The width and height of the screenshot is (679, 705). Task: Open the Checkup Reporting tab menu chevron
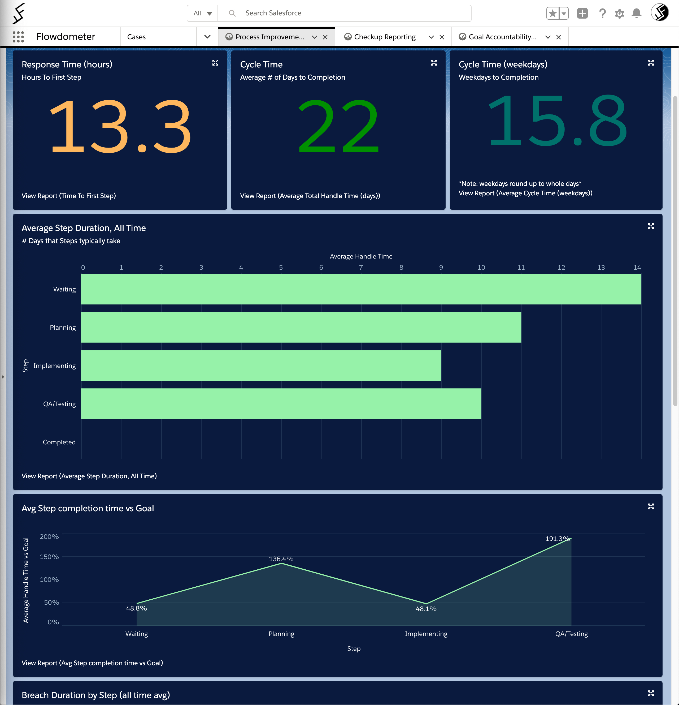pyautogui.click(x=431, y=37)
